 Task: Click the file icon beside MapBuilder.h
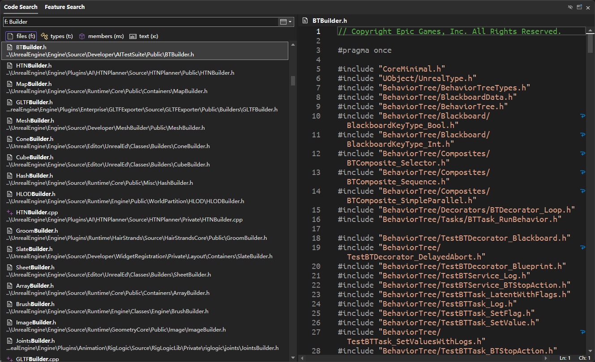pos(10,84)
